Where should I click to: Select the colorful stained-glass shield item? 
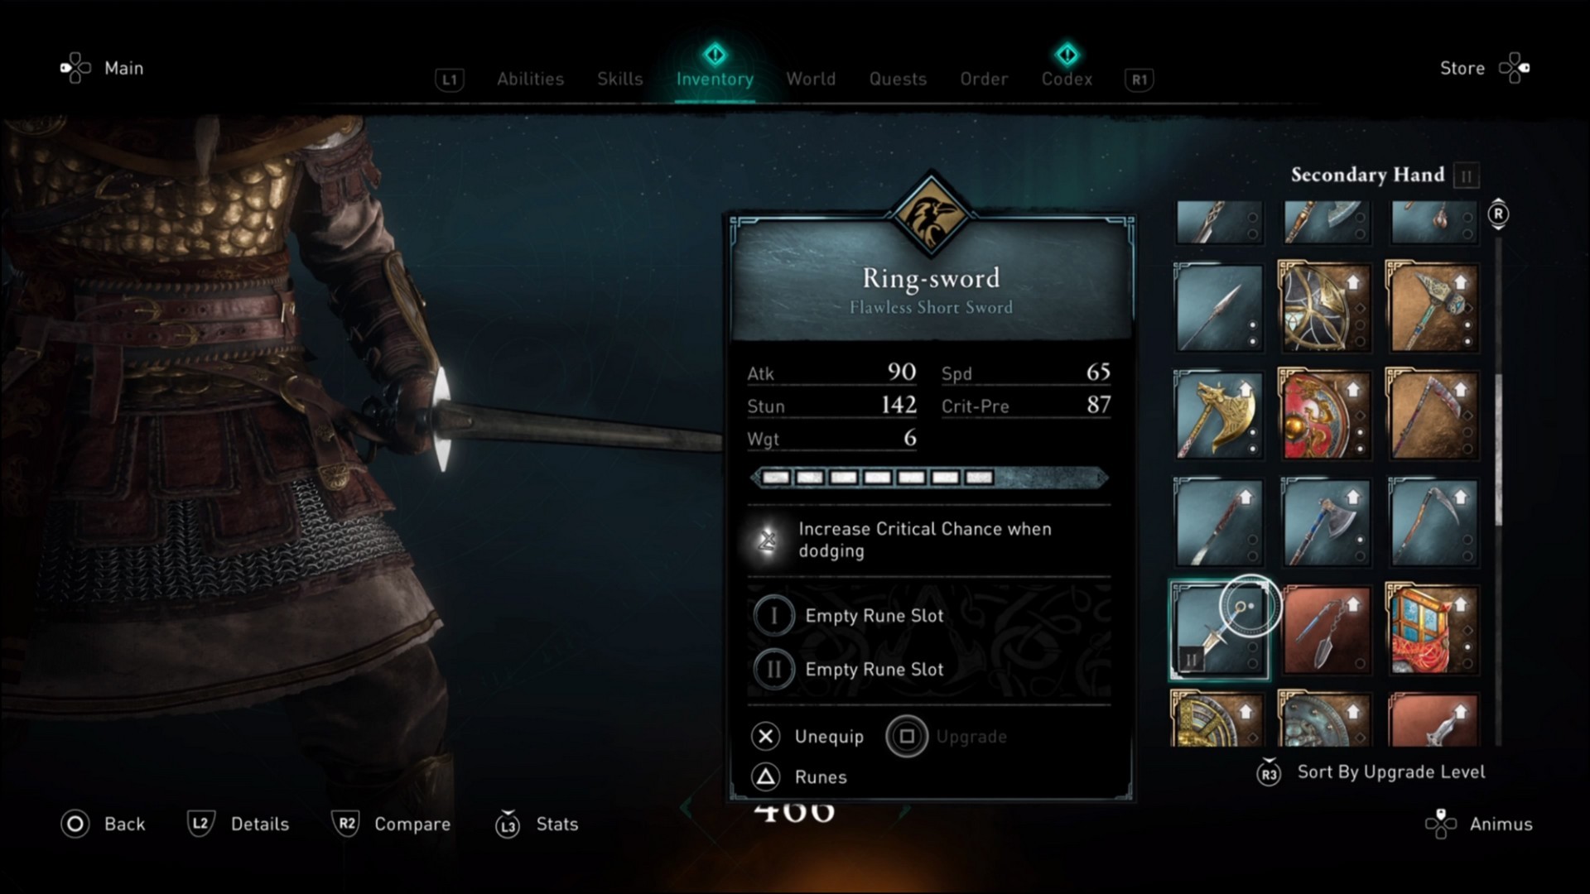(x=1433, y=630)
